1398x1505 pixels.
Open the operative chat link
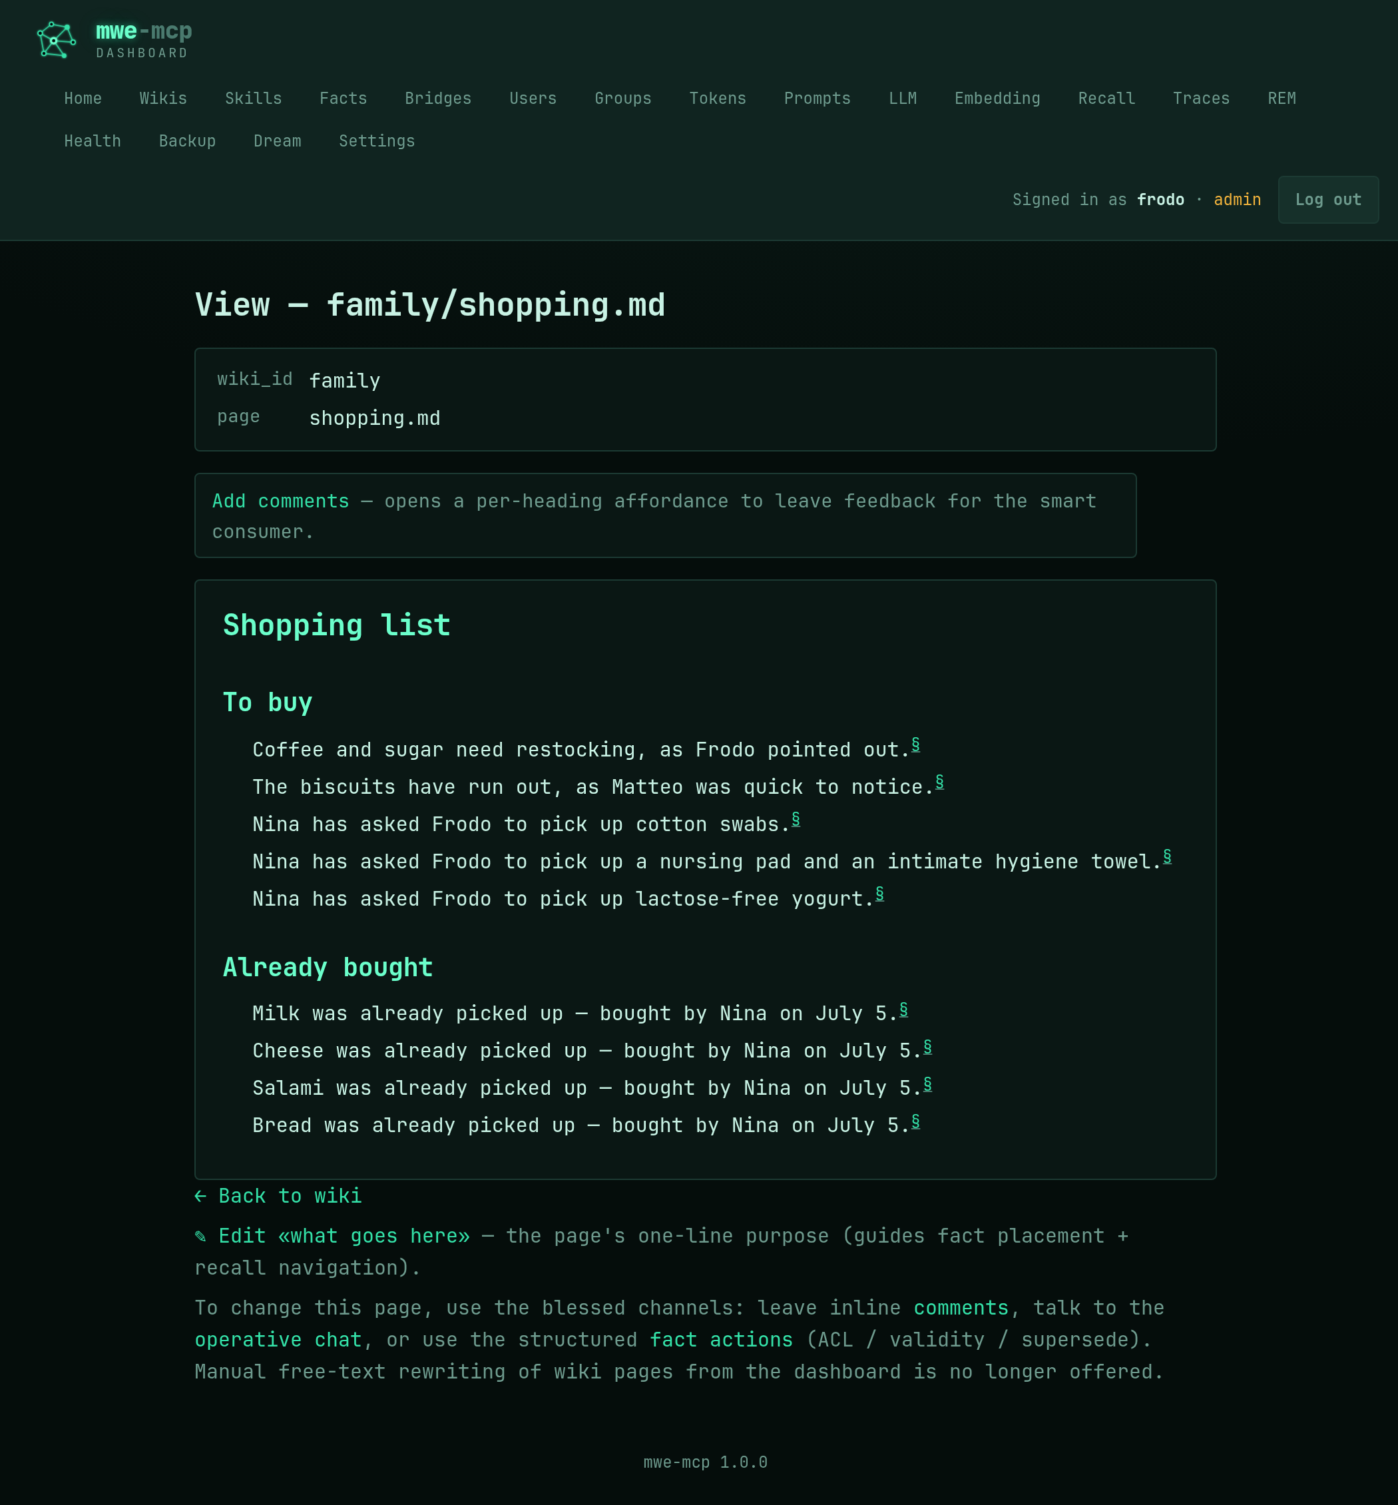tap(278, 1339)
